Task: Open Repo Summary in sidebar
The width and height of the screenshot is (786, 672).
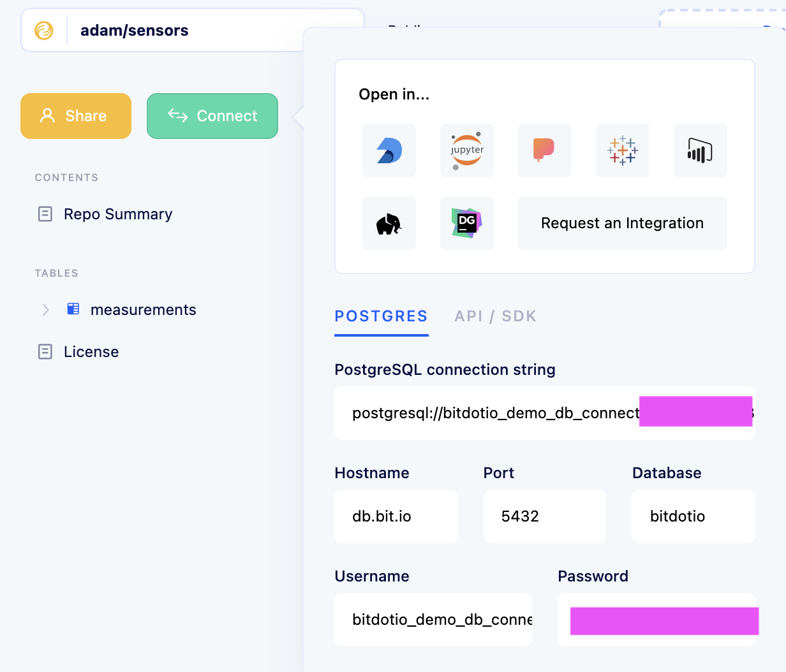Action: [x=118, y=214]
